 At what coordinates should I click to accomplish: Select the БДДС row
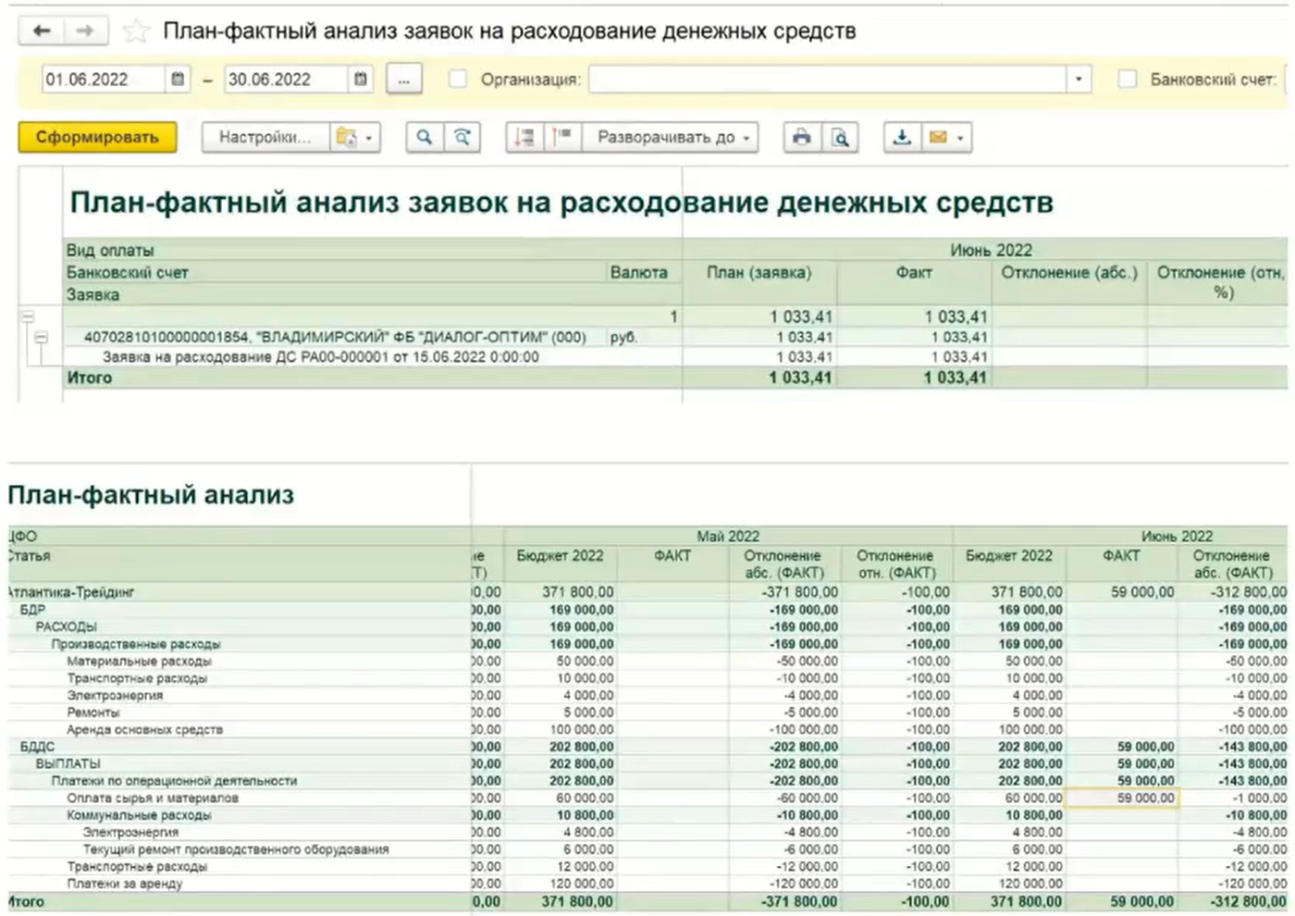pos(37,747)
